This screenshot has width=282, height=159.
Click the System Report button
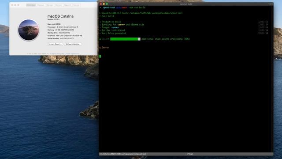point(55,44)
